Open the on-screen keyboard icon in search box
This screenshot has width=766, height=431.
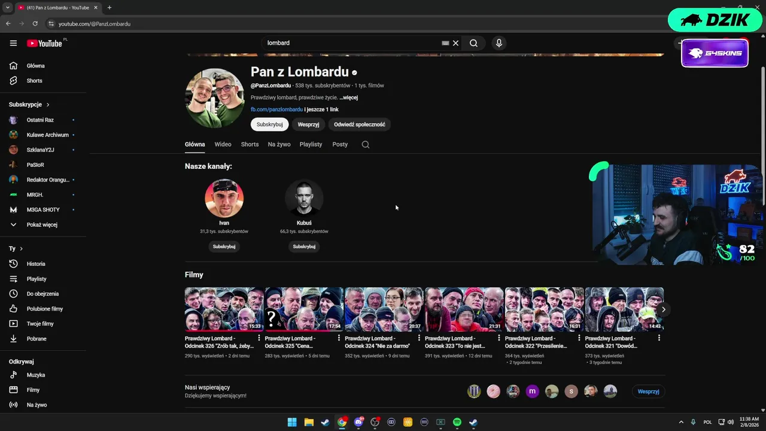point(445,43)
